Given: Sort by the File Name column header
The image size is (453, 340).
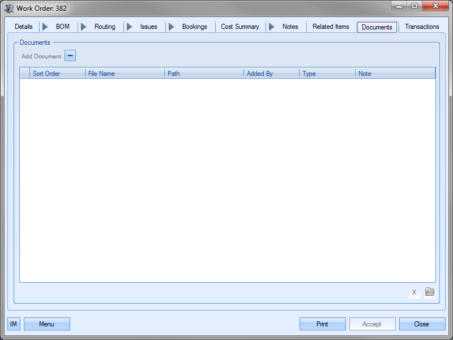Looking at the screenshot, I should [125, 74].
